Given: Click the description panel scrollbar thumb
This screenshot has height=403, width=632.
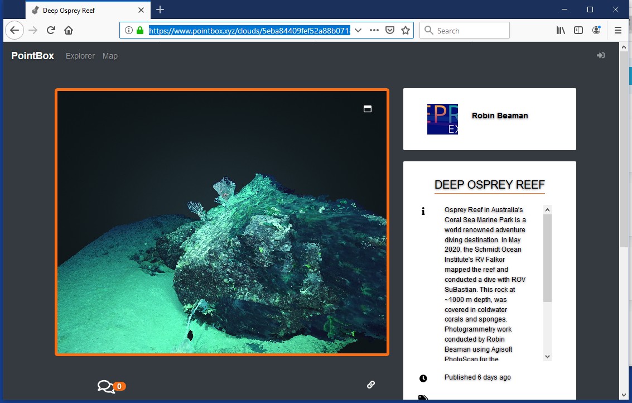Looking at the screenshot, I should coord(547,258).
